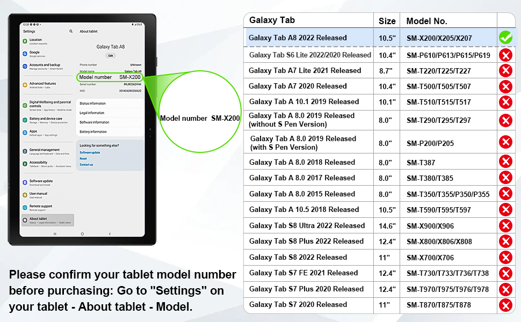Click the red X in the SM-T387 row
The height and width of the screenshot is (322, 521).
(x=506, y=162)
